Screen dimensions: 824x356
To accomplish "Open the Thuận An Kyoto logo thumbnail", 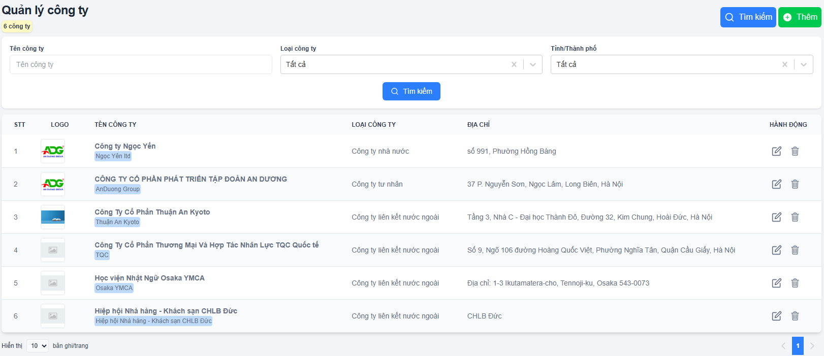I will 53,217.
